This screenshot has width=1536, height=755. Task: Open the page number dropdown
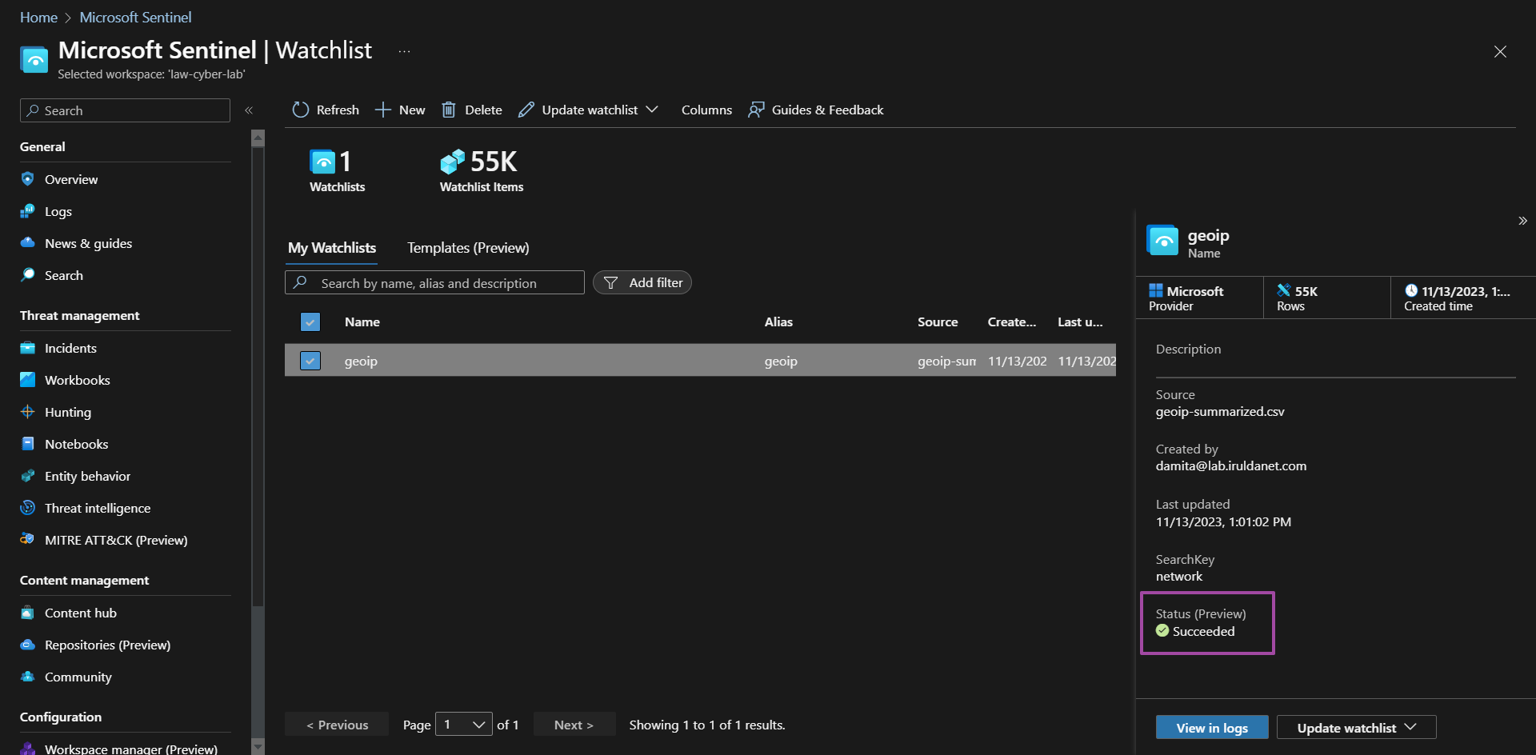pyautogui.click(x=464, y=725)
